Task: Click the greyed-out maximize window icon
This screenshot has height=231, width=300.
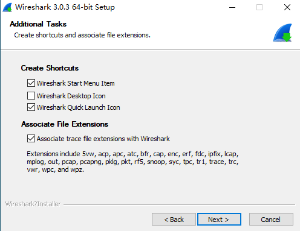Action: [259, 8]
